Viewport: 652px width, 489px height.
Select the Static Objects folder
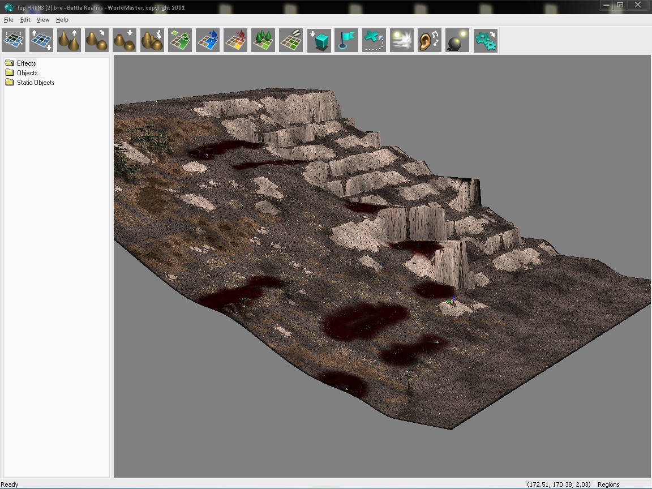[35, 82]
